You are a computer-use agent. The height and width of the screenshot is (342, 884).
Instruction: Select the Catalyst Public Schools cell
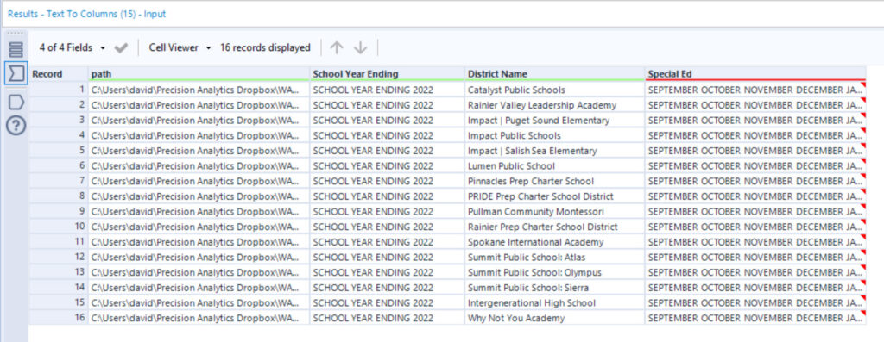pos(555,90)
